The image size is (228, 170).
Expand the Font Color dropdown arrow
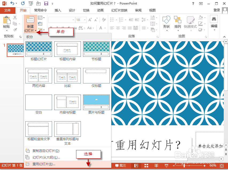point(105,28)
